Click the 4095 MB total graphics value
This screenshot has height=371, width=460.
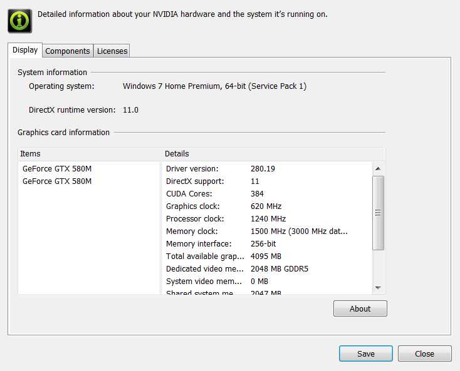point(266,257)
